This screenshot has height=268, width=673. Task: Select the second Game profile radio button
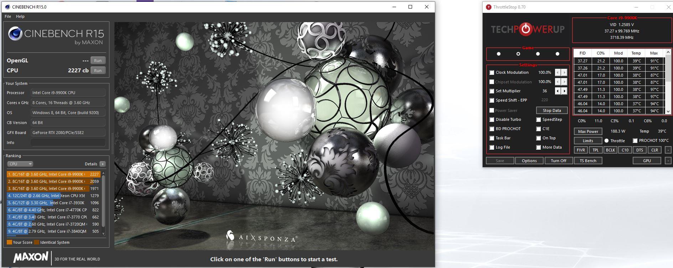pos(518,54)
